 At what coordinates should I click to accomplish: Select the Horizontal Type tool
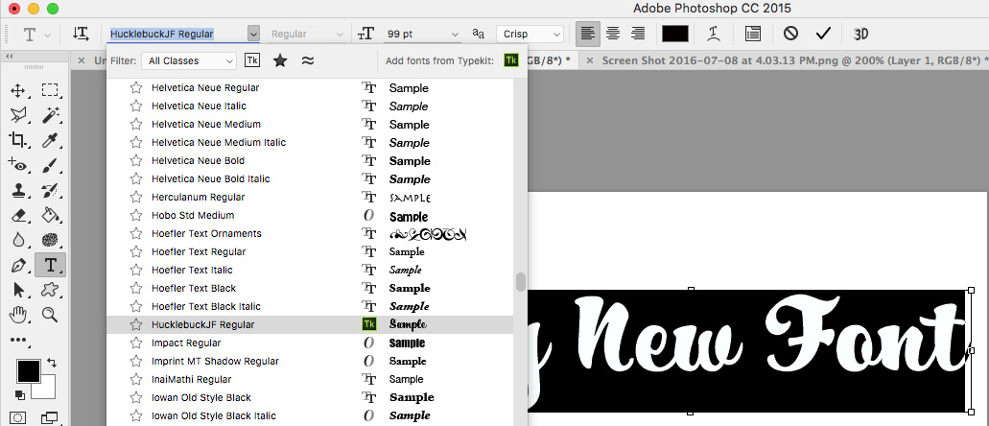pos(50,265)
